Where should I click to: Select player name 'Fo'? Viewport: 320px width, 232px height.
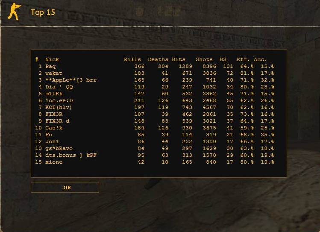click(x=49, y=135)
